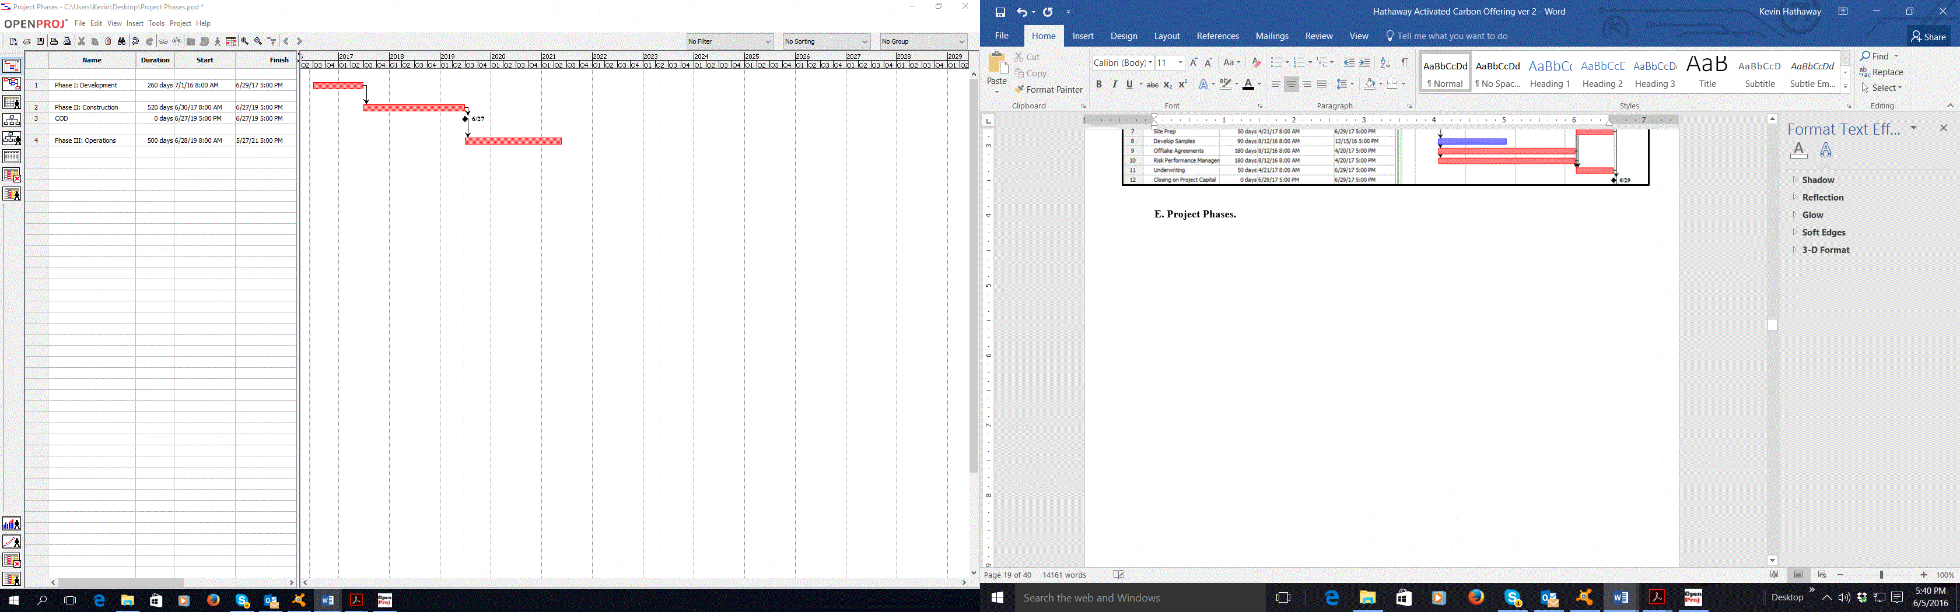1960x612 pixels.
Task: Click the Sort A-Z icon in Paragraph group
Action: pyautogui.click(x=1385, y=63)
